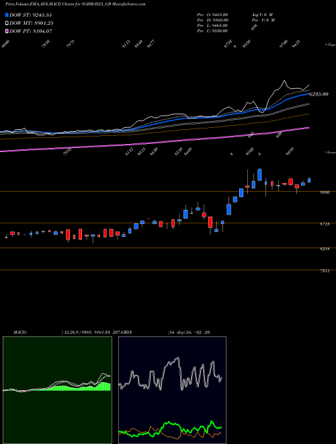Image resolution: width=336 pixels, height=444 pixels.
Task: Click the '<Tops' label at right edge
Action: 330,45
